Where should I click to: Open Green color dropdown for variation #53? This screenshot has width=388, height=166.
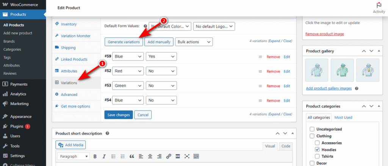tap(128, 86)
